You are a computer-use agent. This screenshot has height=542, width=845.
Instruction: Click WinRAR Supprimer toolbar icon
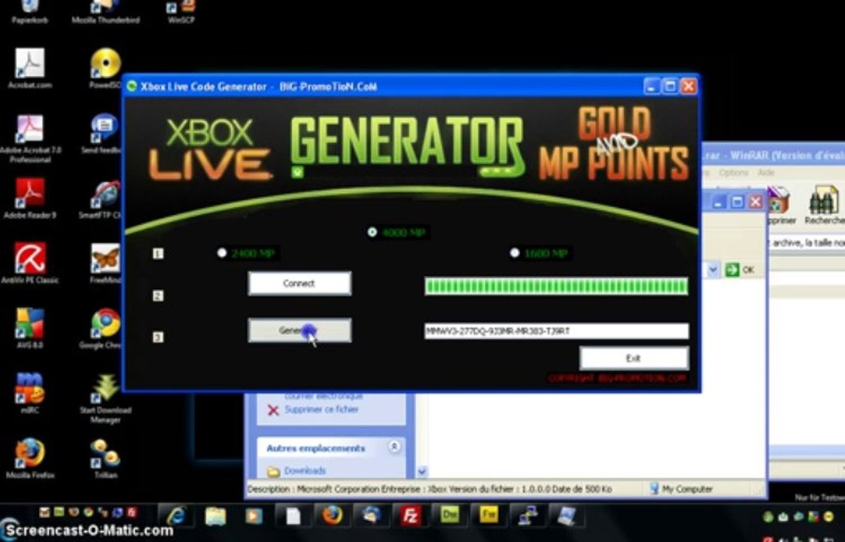(780, 206)
